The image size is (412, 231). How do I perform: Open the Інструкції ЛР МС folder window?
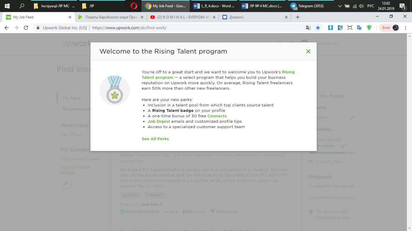55,6
